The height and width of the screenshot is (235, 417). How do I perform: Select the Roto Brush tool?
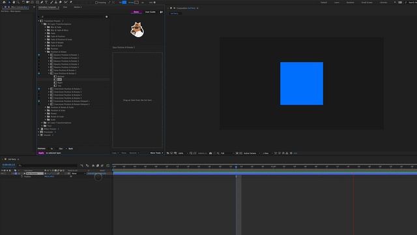point(66,2)
